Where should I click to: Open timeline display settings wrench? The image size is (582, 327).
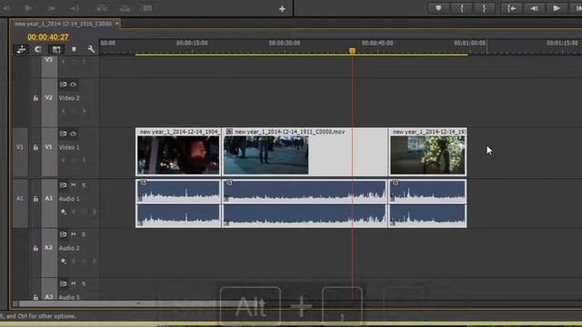(x=91, y=49)
